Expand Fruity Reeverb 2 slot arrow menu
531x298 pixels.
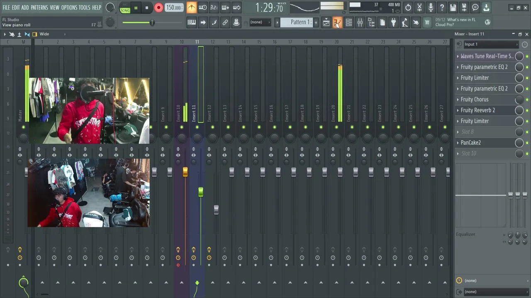coord(458,110)
